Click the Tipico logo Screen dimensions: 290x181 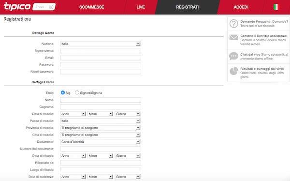pos(17,6)
